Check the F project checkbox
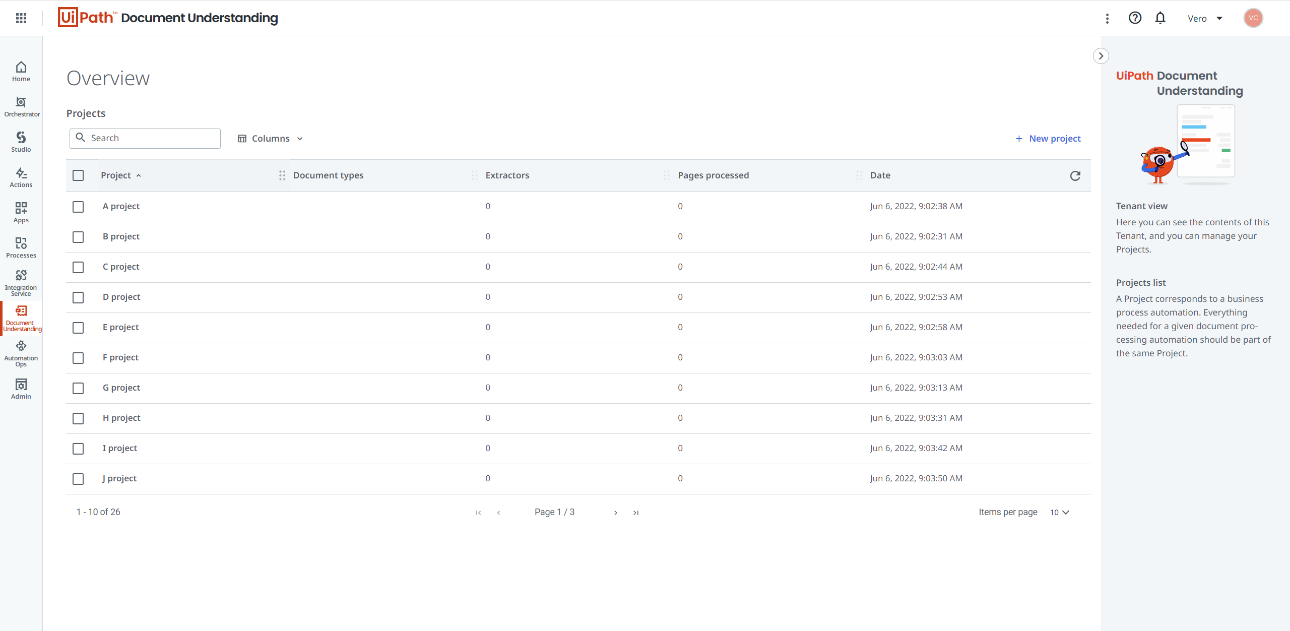The image size is (1290, 631). (x=78, y=358)
